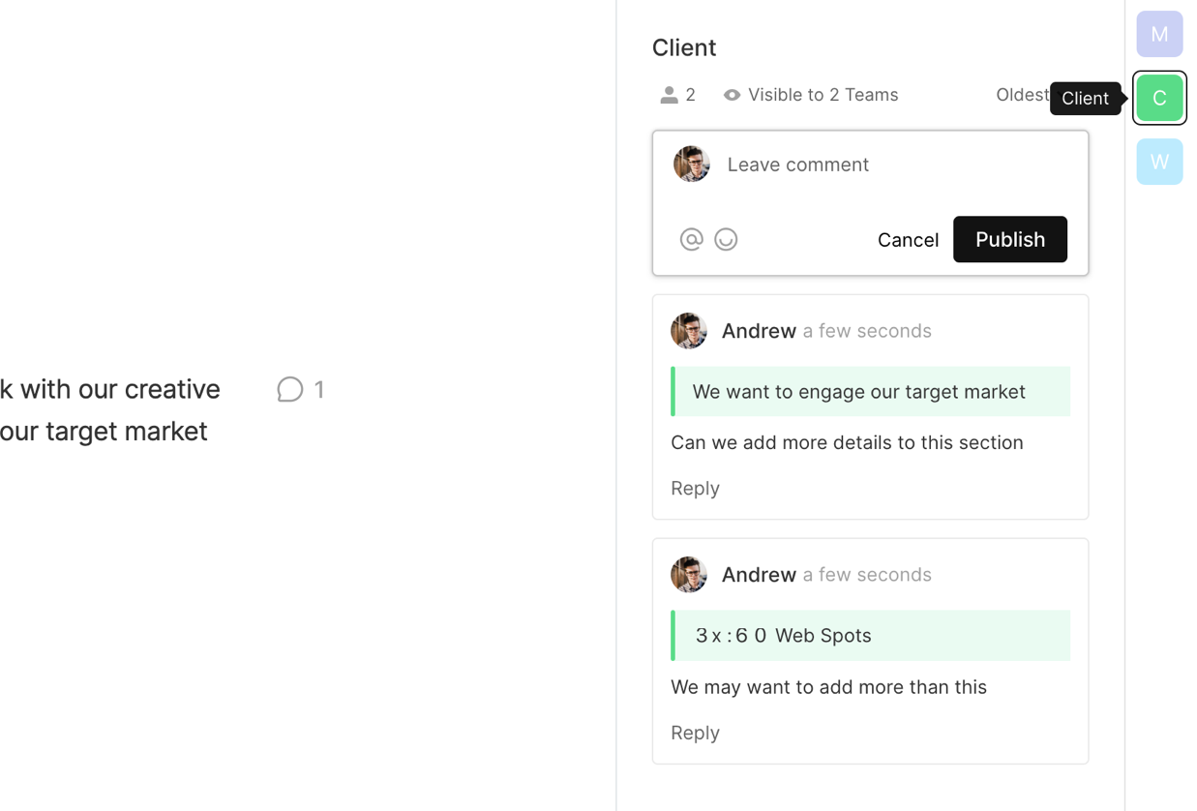Open the Oldest sort dropdown
Viewport: 1197px width, 811px height.
1022,95
